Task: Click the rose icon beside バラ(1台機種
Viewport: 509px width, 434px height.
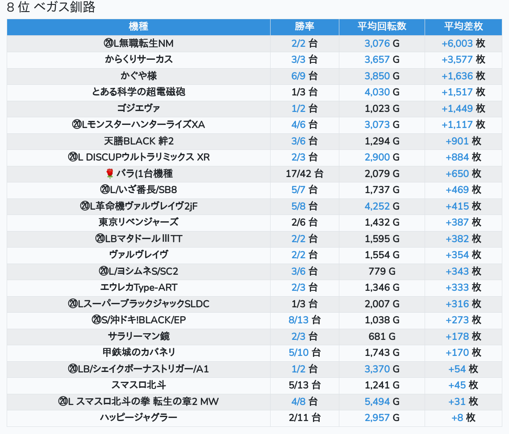Action: tap(110, 174)
